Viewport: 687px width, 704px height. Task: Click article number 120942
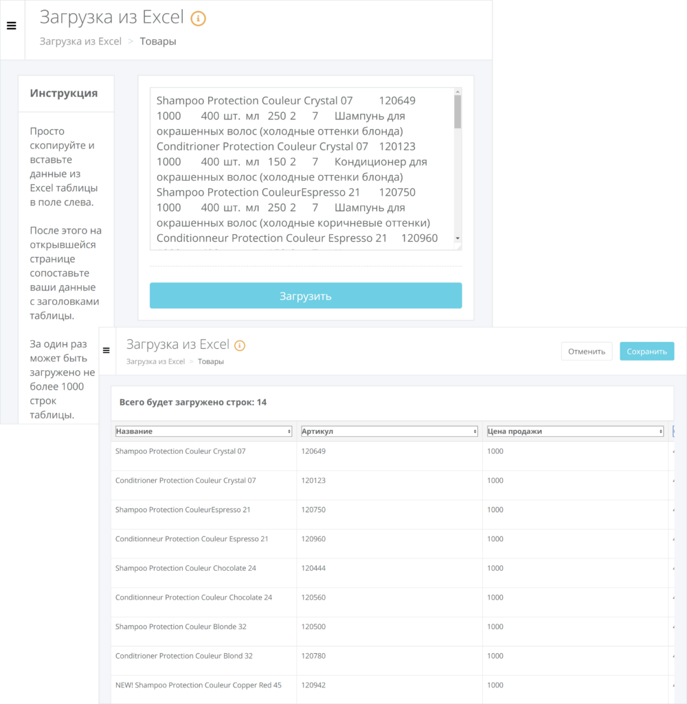point(313,685)
